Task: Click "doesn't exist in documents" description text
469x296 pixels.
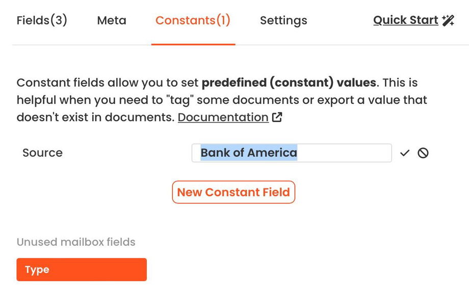Action: (x=95, y=117)
